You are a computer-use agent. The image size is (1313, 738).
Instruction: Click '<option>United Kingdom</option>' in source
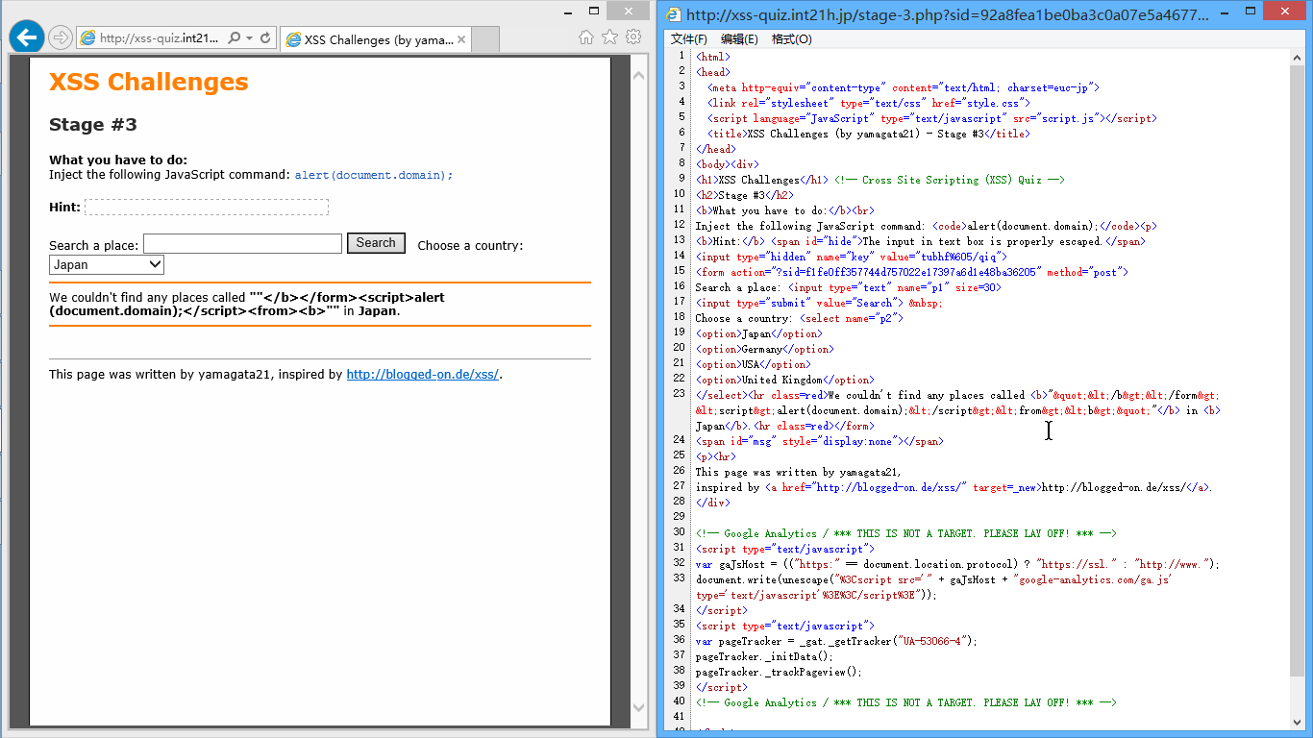(x=785, y=380)
